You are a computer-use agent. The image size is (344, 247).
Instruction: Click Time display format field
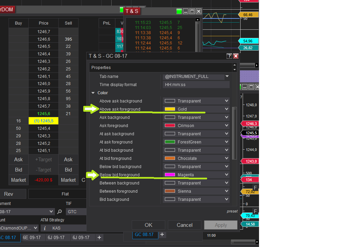click(x=196, y=84)
